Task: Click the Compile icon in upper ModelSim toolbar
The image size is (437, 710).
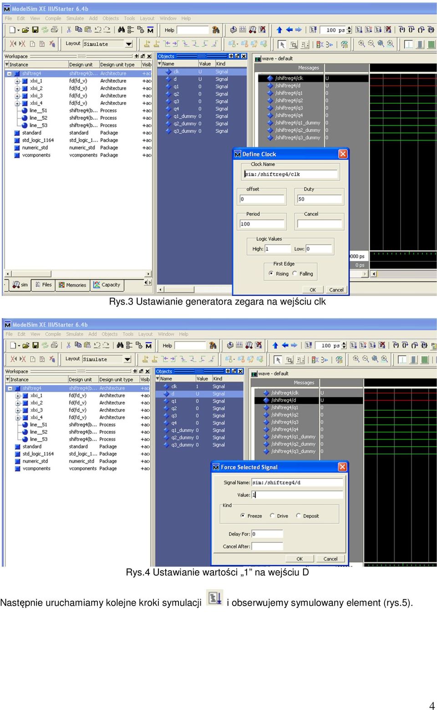Action: [233, 30]
